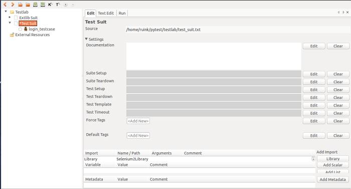
Task: Click the Add Metadata button
Action: tap(333, 179)
